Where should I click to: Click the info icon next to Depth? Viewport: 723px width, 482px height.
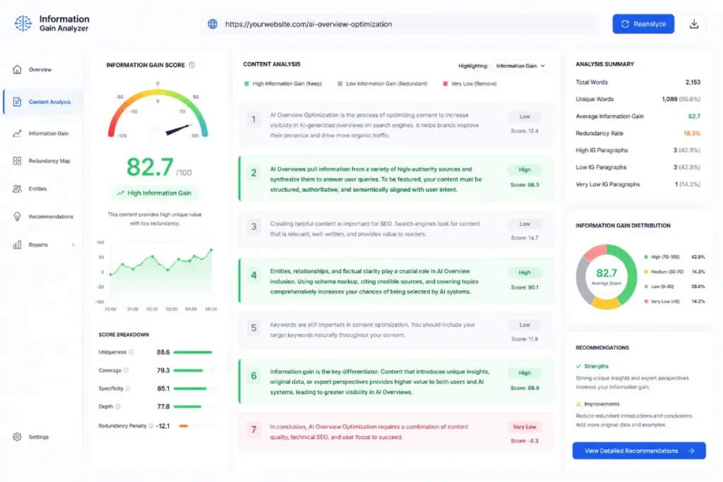(x=118, y=406)
